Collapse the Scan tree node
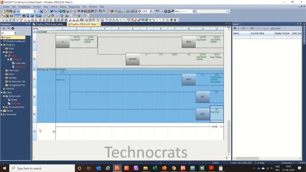The height and width of the screenshot is (172, 306). tap(4, 52)
